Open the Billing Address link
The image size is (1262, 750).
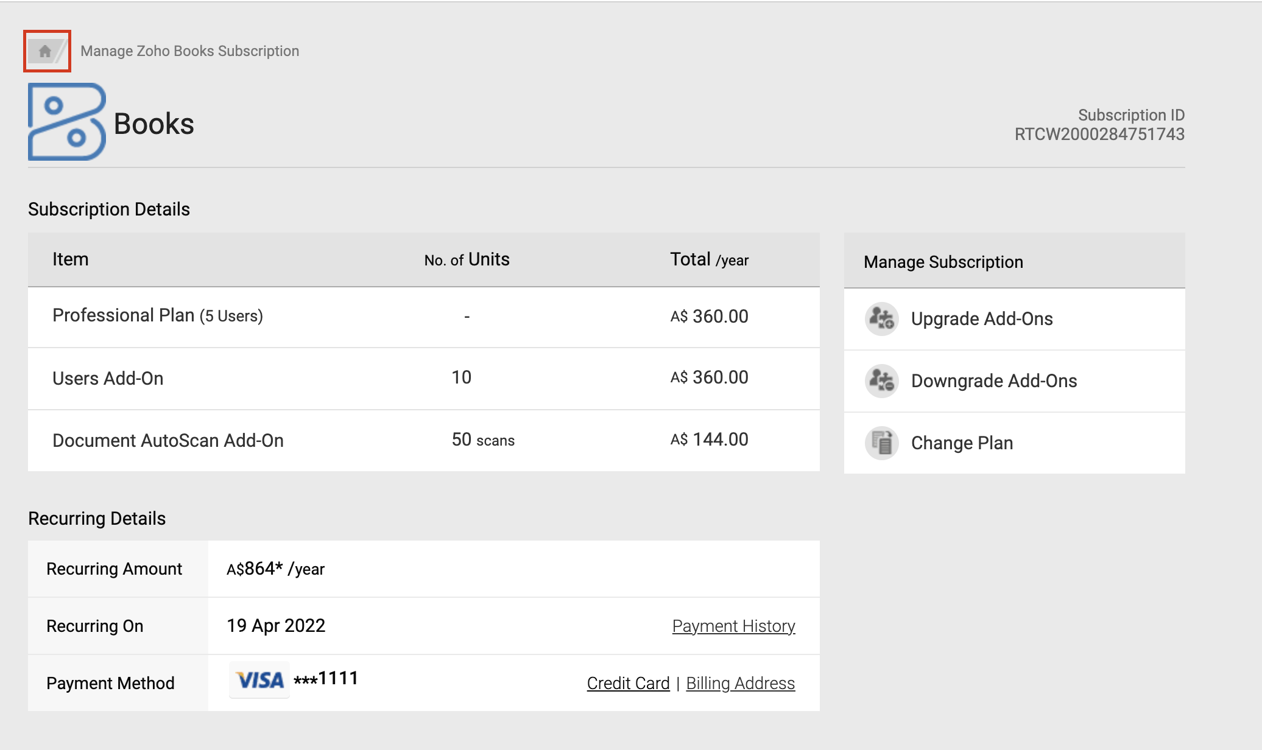(740, 683)
